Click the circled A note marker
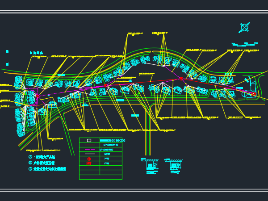 (30, 157)
